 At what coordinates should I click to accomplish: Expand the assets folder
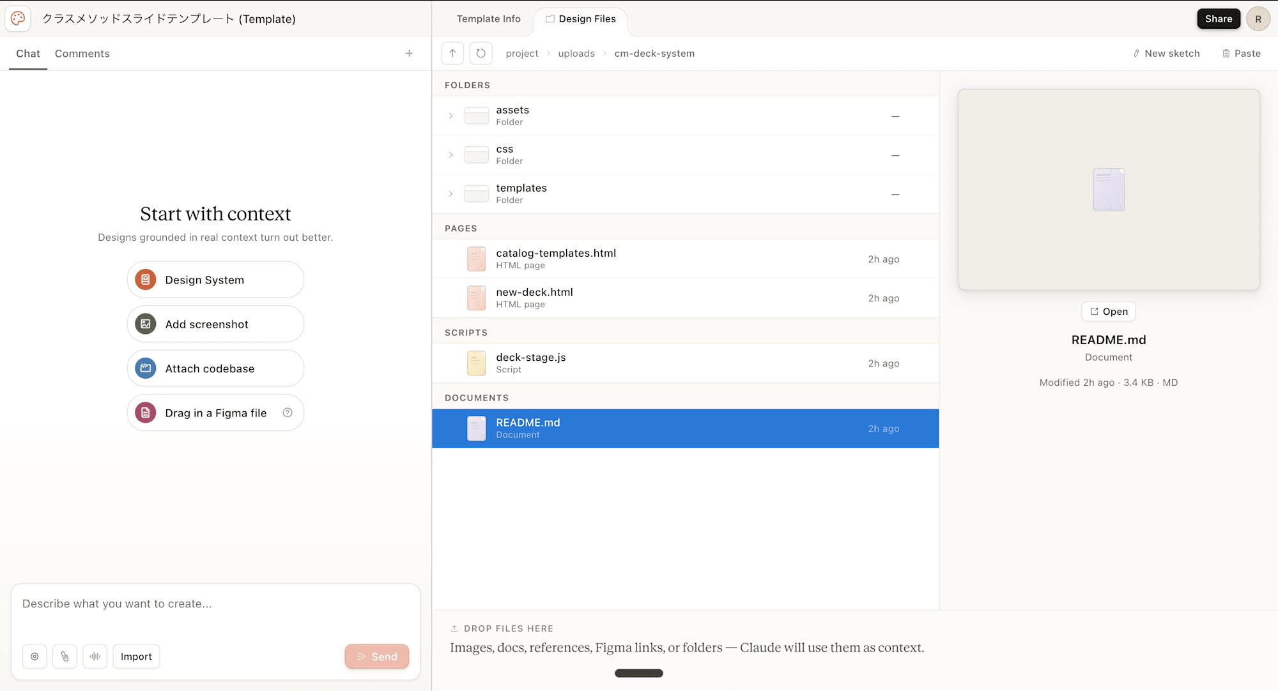pyautogui.click(x=451, y=116)
